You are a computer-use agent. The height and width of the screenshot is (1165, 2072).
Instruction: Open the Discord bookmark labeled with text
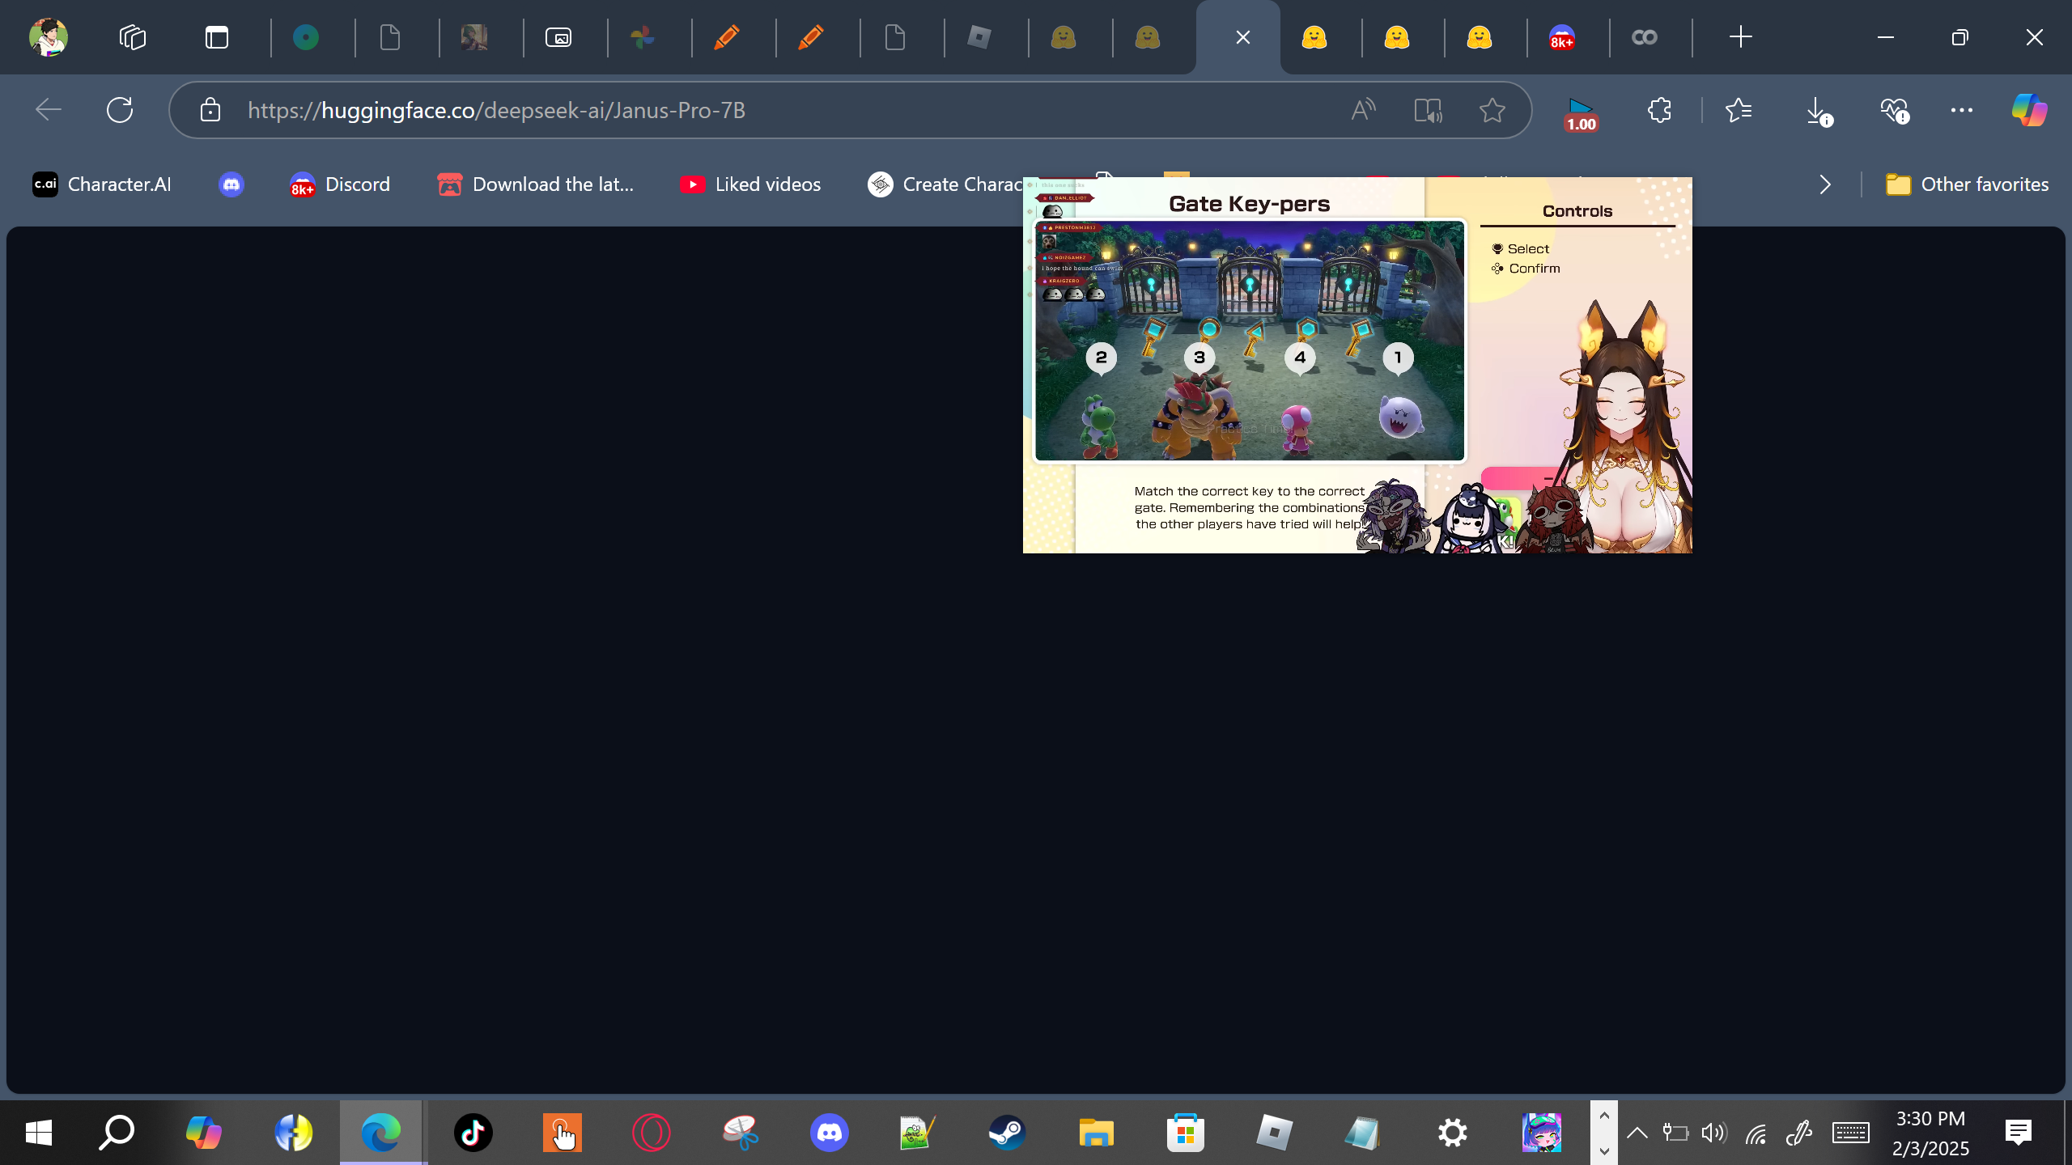point(340,184)
